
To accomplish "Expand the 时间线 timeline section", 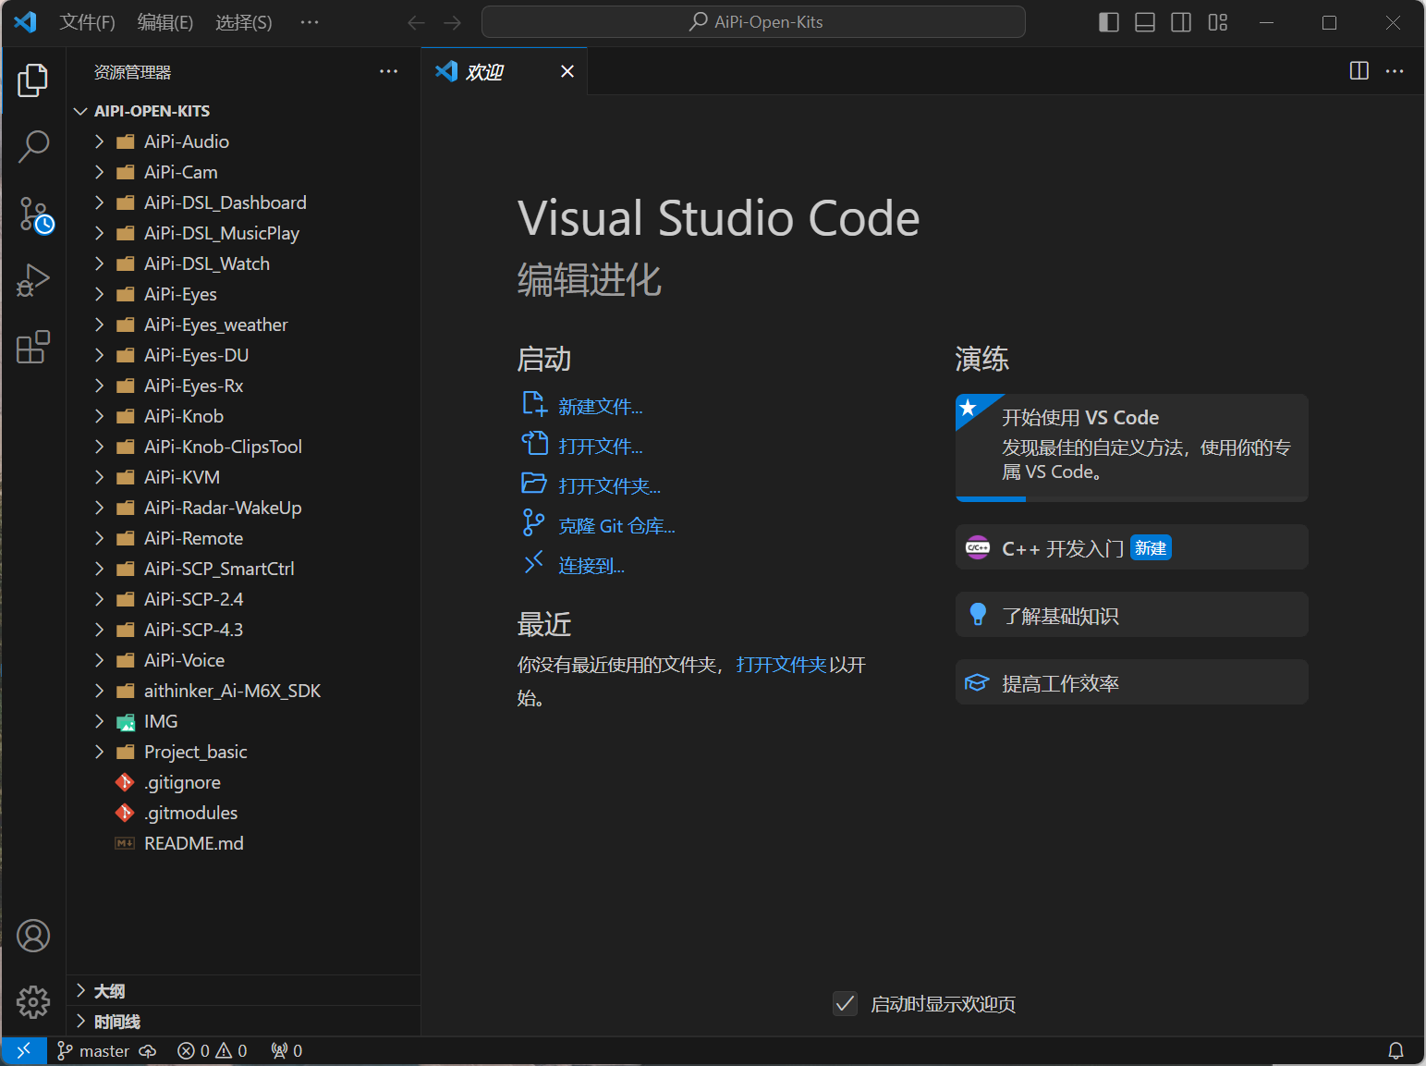I will click(244, 1022).
